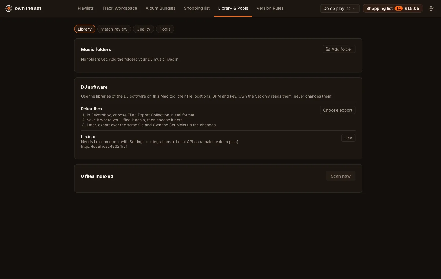The height and width of the screenshot is (279, 441).
Task: Open the Quality pill tab
Action: click(x=143, y=29)
